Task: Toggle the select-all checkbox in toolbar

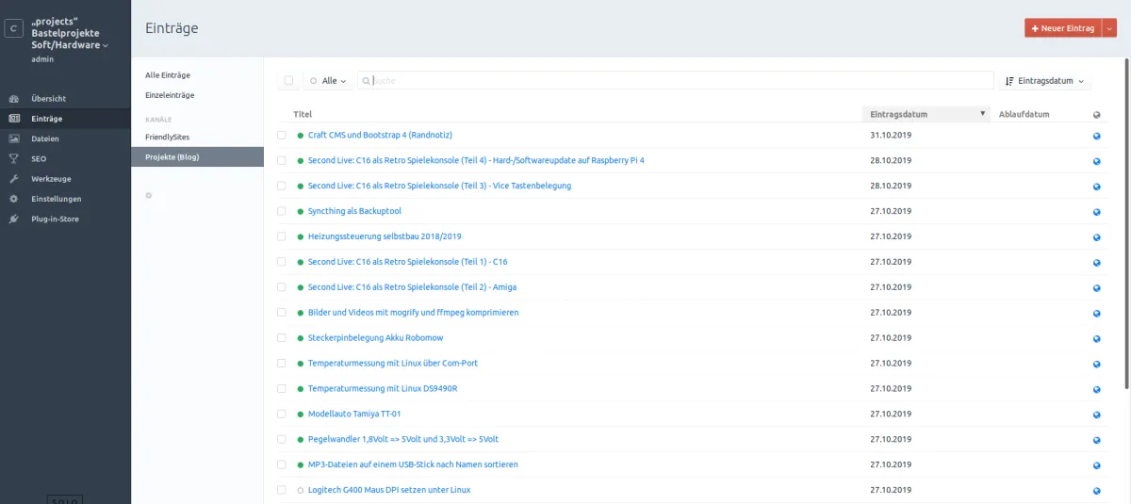Action: click(288, 81)
